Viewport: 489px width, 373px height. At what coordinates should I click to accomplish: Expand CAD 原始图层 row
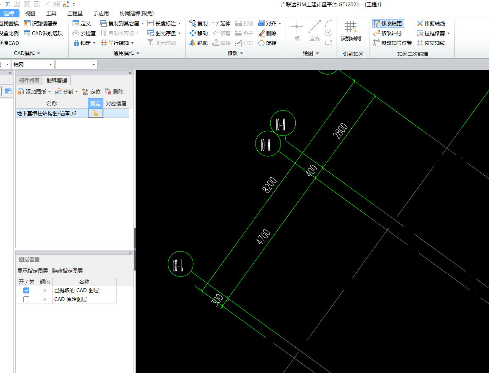(44, 299)
